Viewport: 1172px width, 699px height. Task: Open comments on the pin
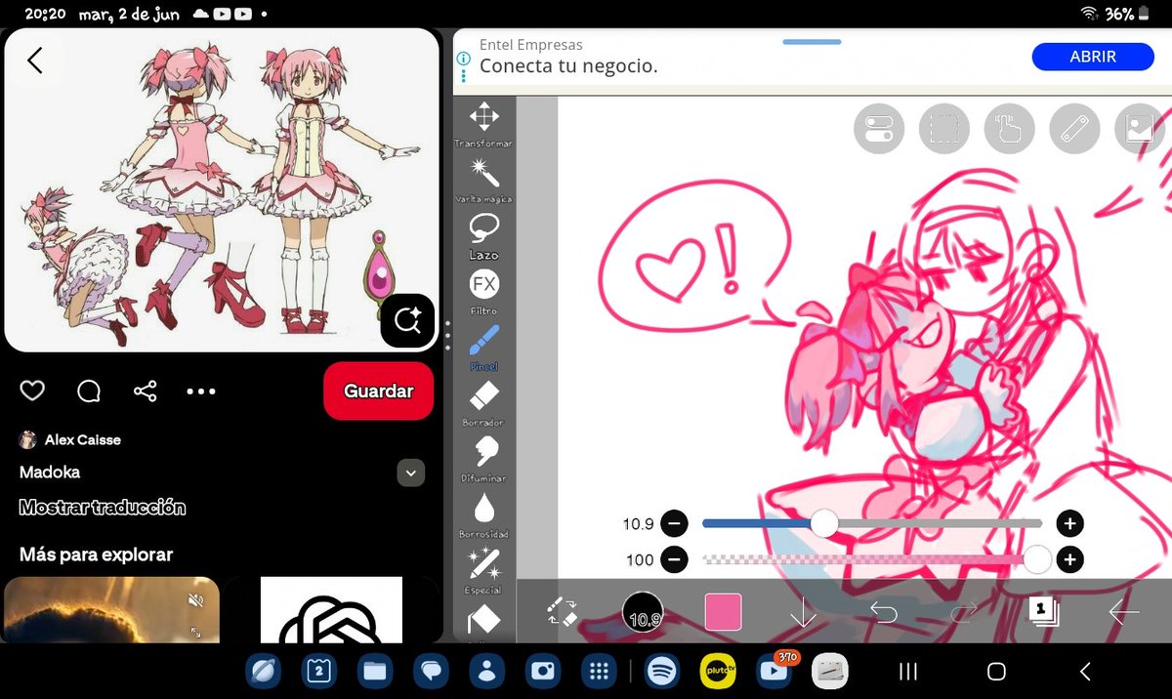[89, 391]
